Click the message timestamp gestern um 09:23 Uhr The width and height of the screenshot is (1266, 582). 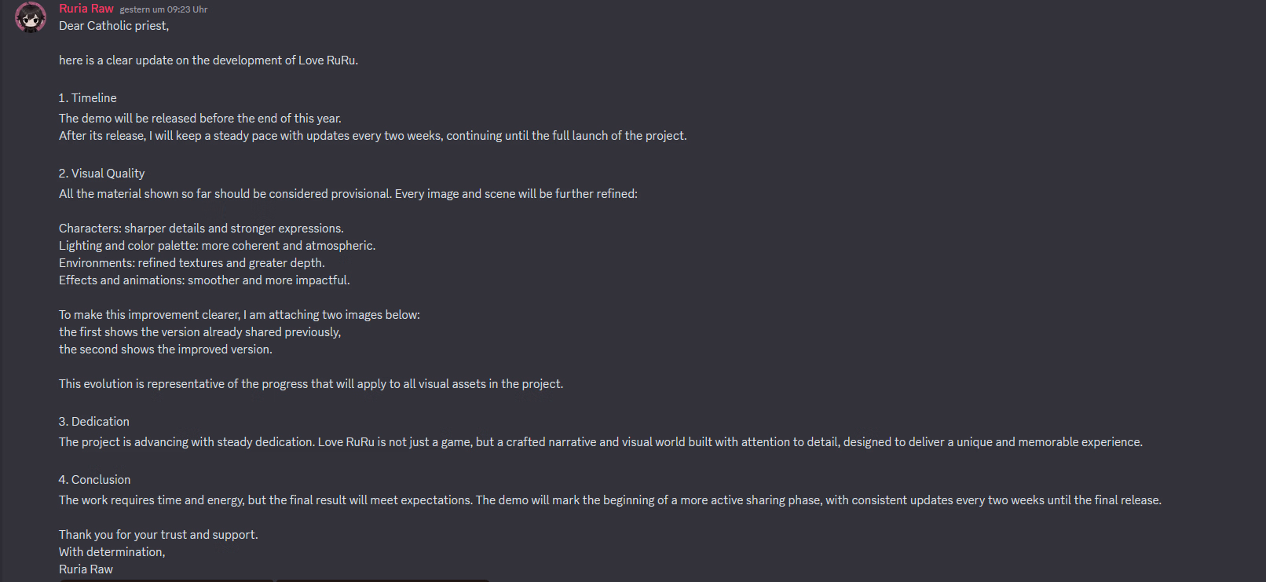(x=163, y=9)
